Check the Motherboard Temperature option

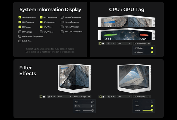20,36
